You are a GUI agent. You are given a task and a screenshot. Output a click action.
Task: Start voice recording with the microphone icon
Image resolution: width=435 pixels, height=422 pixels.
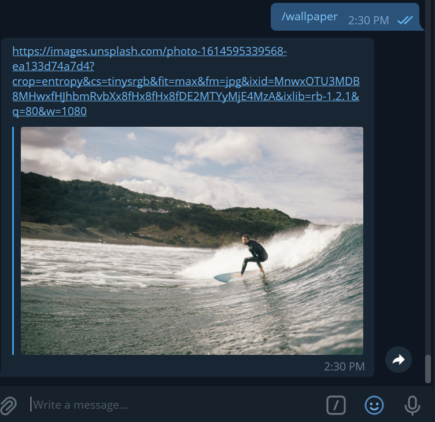[x=412, y=405]
